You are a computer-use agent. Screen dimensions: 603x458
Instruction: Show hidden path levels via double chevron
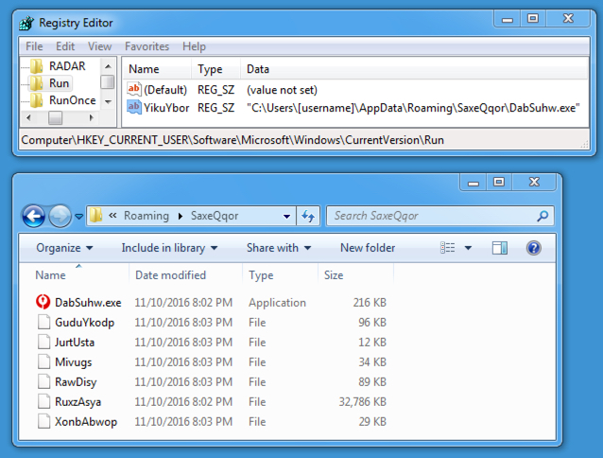[112, 216]
